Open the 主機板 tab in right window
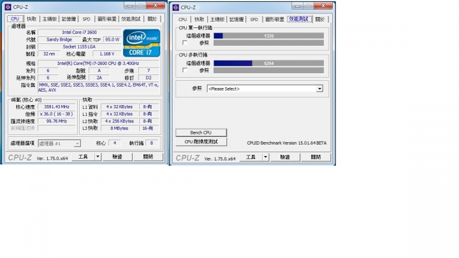 click(217, 19)
